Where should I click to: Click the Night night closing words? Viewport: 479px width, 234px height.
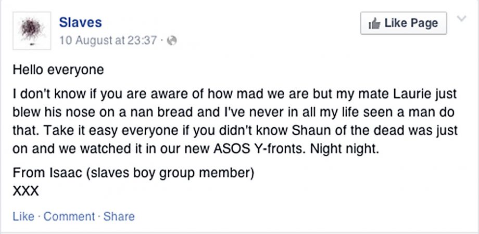point(345,149)
